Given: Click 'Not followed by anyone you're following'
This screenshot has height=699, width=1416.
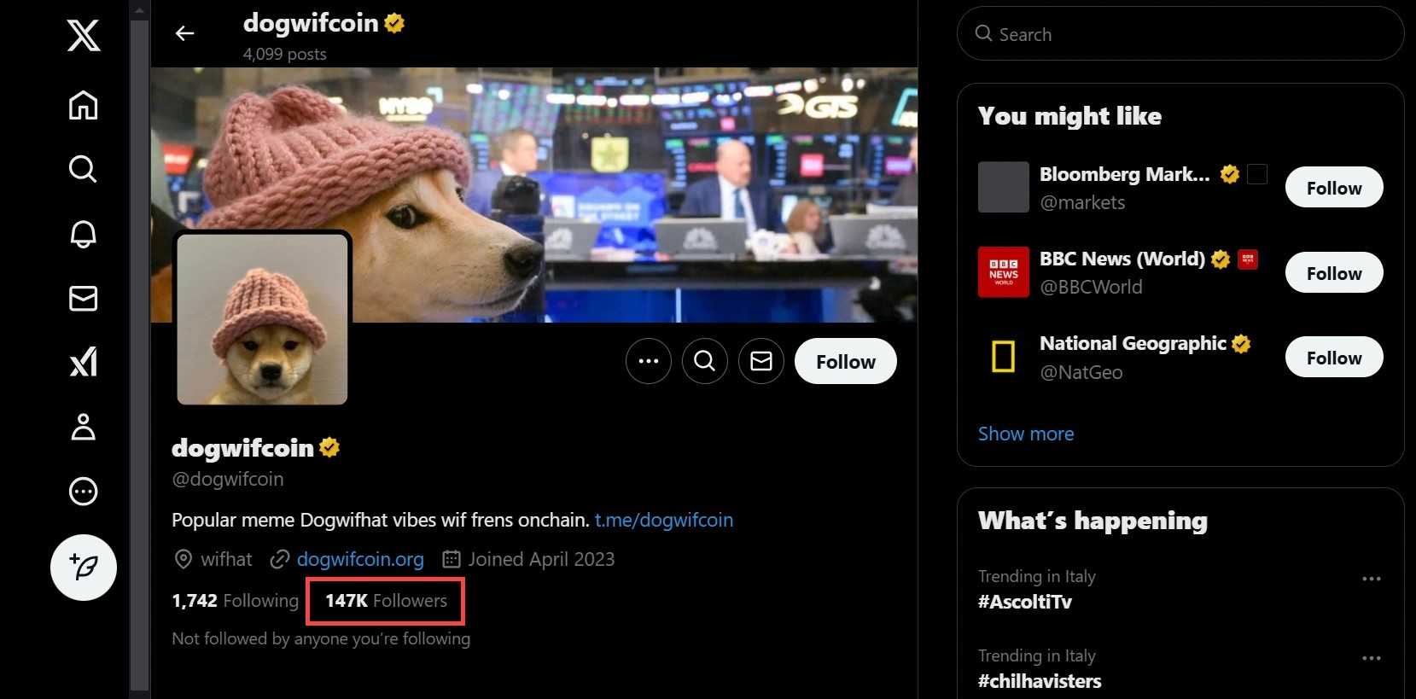Looking at the screenshot, I should coord(321,638).
